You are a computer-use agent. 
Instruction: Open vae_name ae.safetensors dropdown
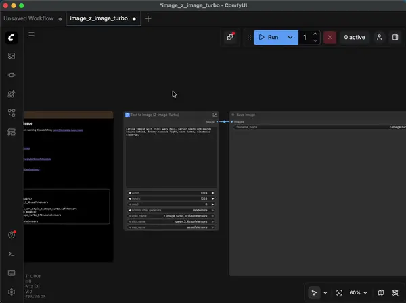pyautogui.click(x=171, y=227)
